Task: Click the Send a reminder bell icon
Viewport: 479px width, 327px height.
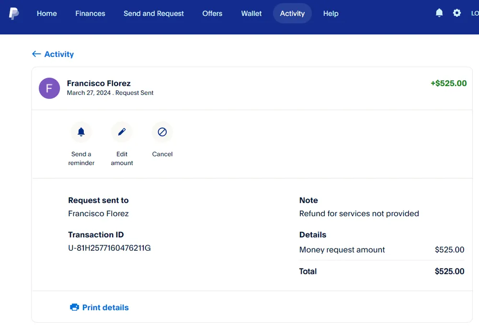Action: [x=81, y=132]
